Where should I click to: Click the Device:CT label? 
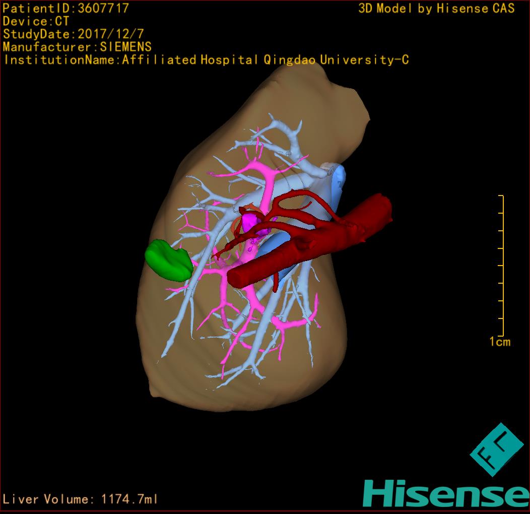[36, 21]
